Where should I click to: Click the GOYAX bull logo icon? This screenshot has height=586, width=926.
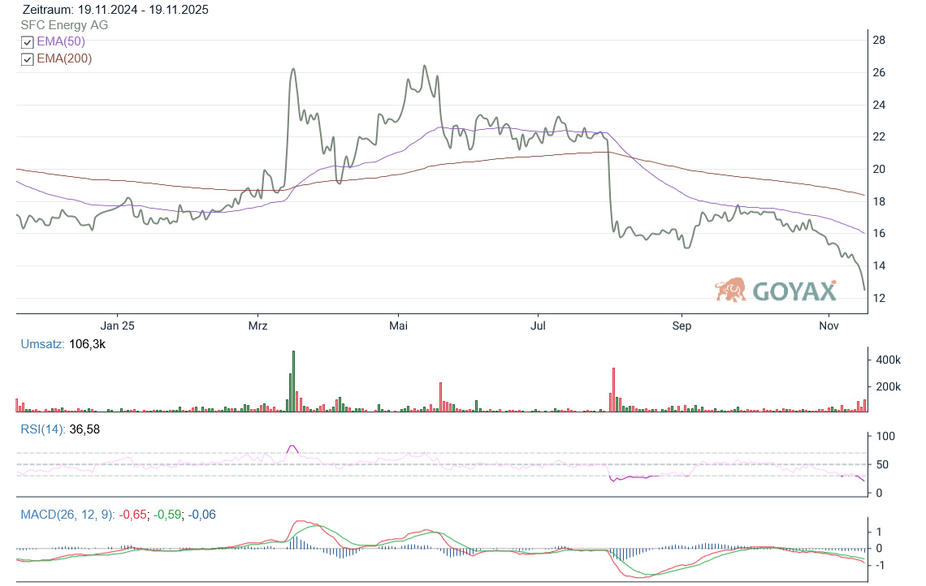point(731,290)
